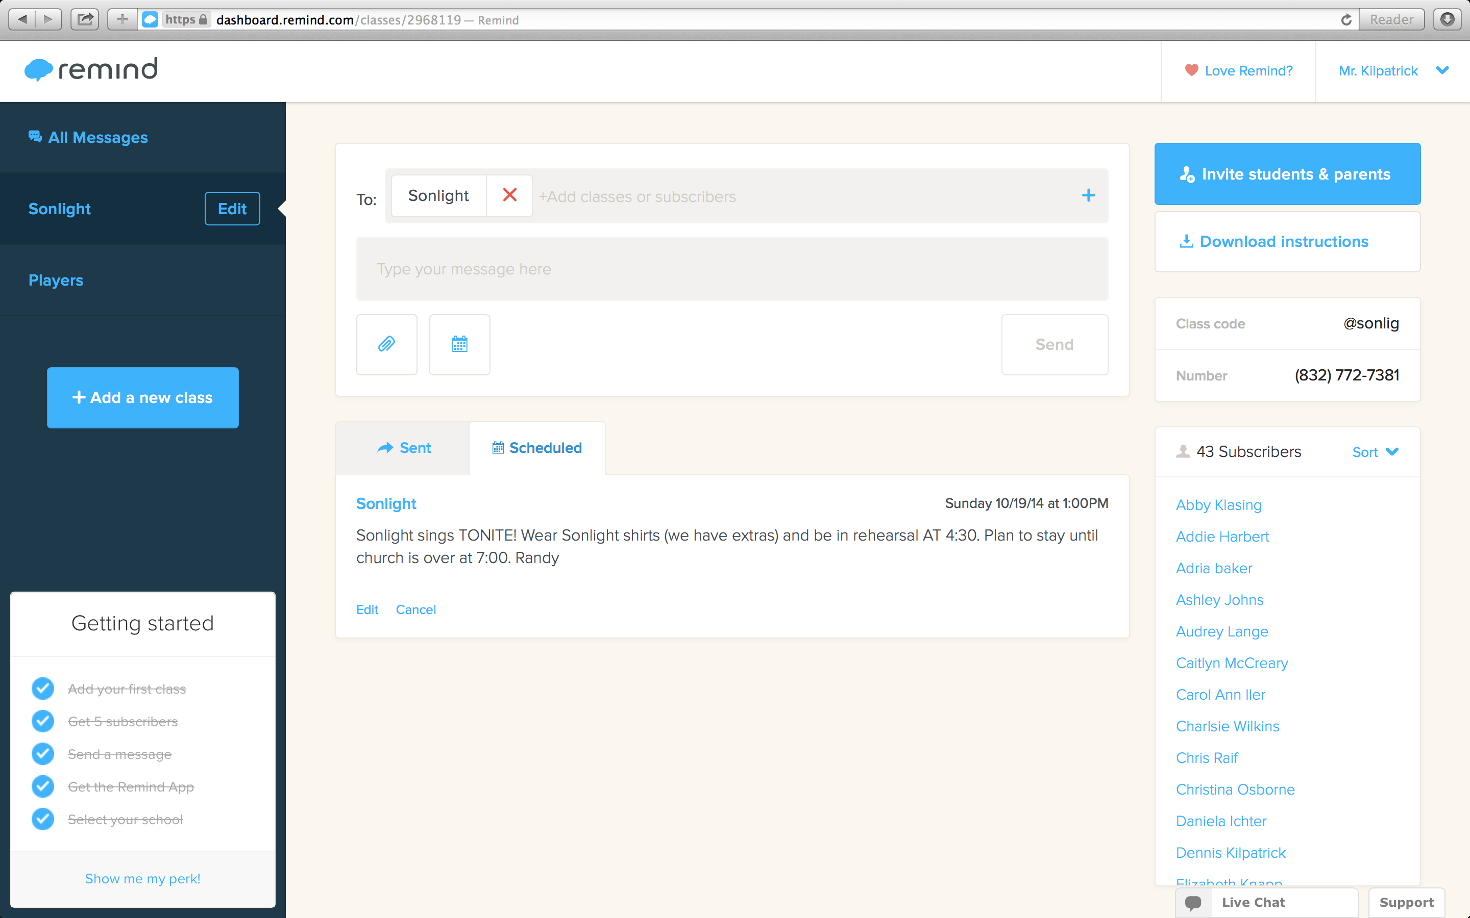The height and width of the screenshot is (918, 1470).
Task: Click Invite students & parents button
Action: click(1287, 174)
